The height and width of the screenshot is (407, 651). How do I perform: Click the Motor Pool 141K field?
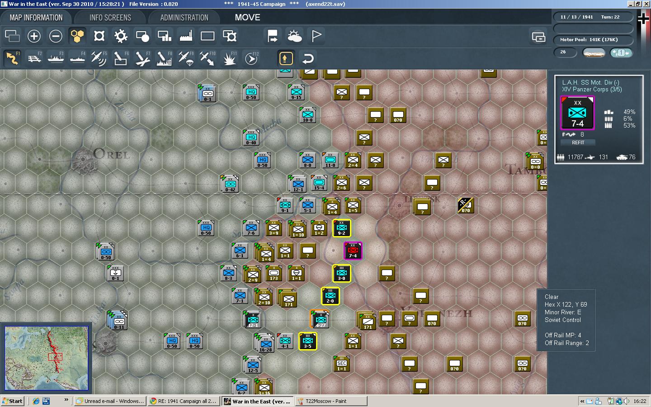[x=593, y=40]
